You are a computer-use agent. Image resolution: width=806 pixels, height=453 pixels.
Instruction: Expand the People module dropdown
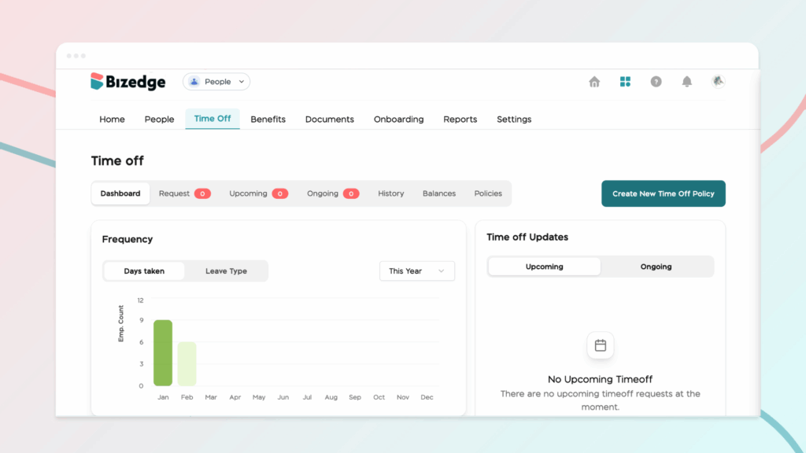coord(242,82)
